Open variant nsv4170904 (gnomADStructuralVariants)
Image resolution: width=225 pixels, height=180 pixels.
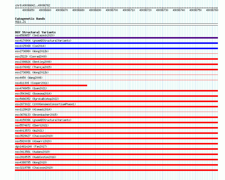coord(43,41)
